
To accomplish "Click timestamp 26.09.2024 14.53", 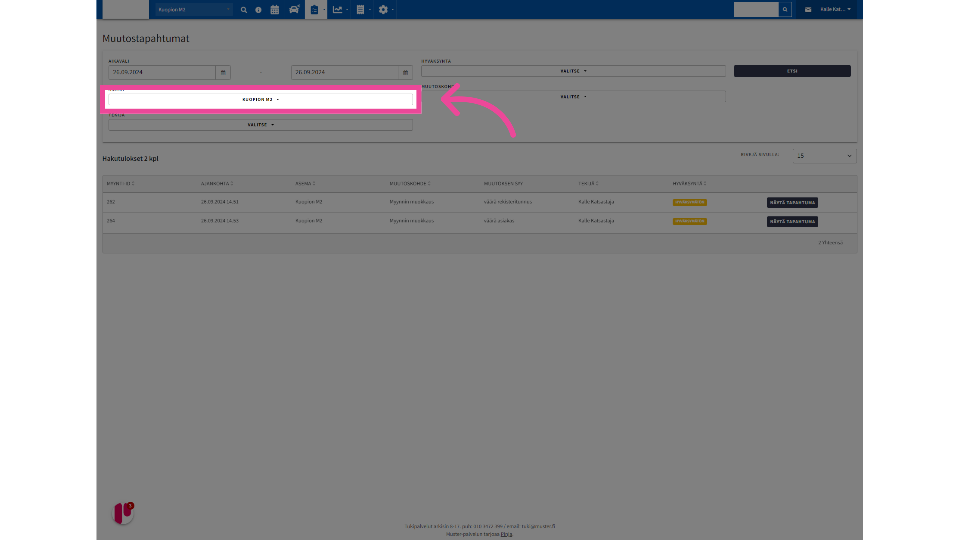I will point(220,221).
